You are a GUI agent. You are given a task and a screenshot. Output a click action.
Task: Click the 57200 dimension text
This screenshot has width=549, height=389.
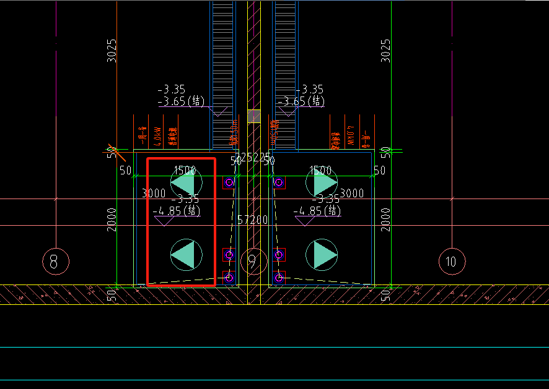click(x=252, y=220)
